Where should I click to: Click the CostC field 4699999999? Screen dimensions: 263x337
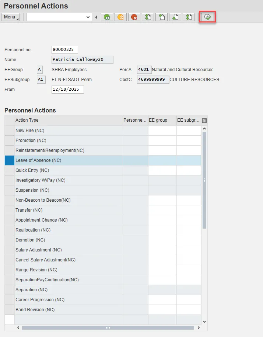coord(153,80)
